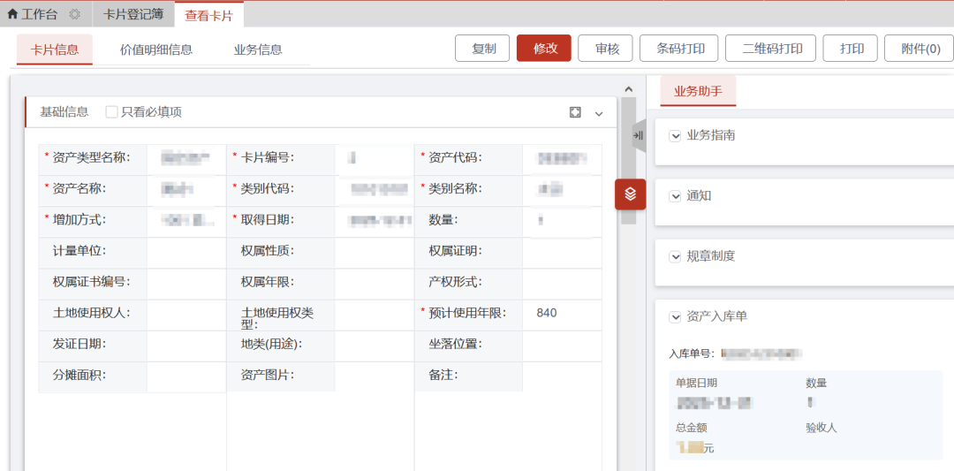Click the 审核 button
The height and width of the screenshot is (471, 954).
606,49
